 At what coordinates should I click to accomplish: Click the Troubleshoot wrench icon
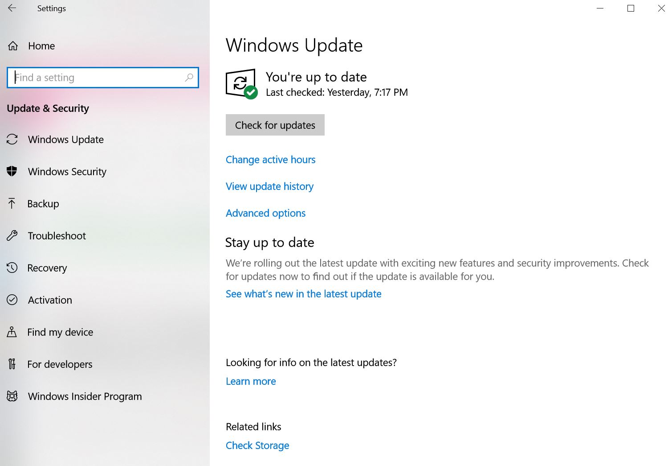pos(12,235)
